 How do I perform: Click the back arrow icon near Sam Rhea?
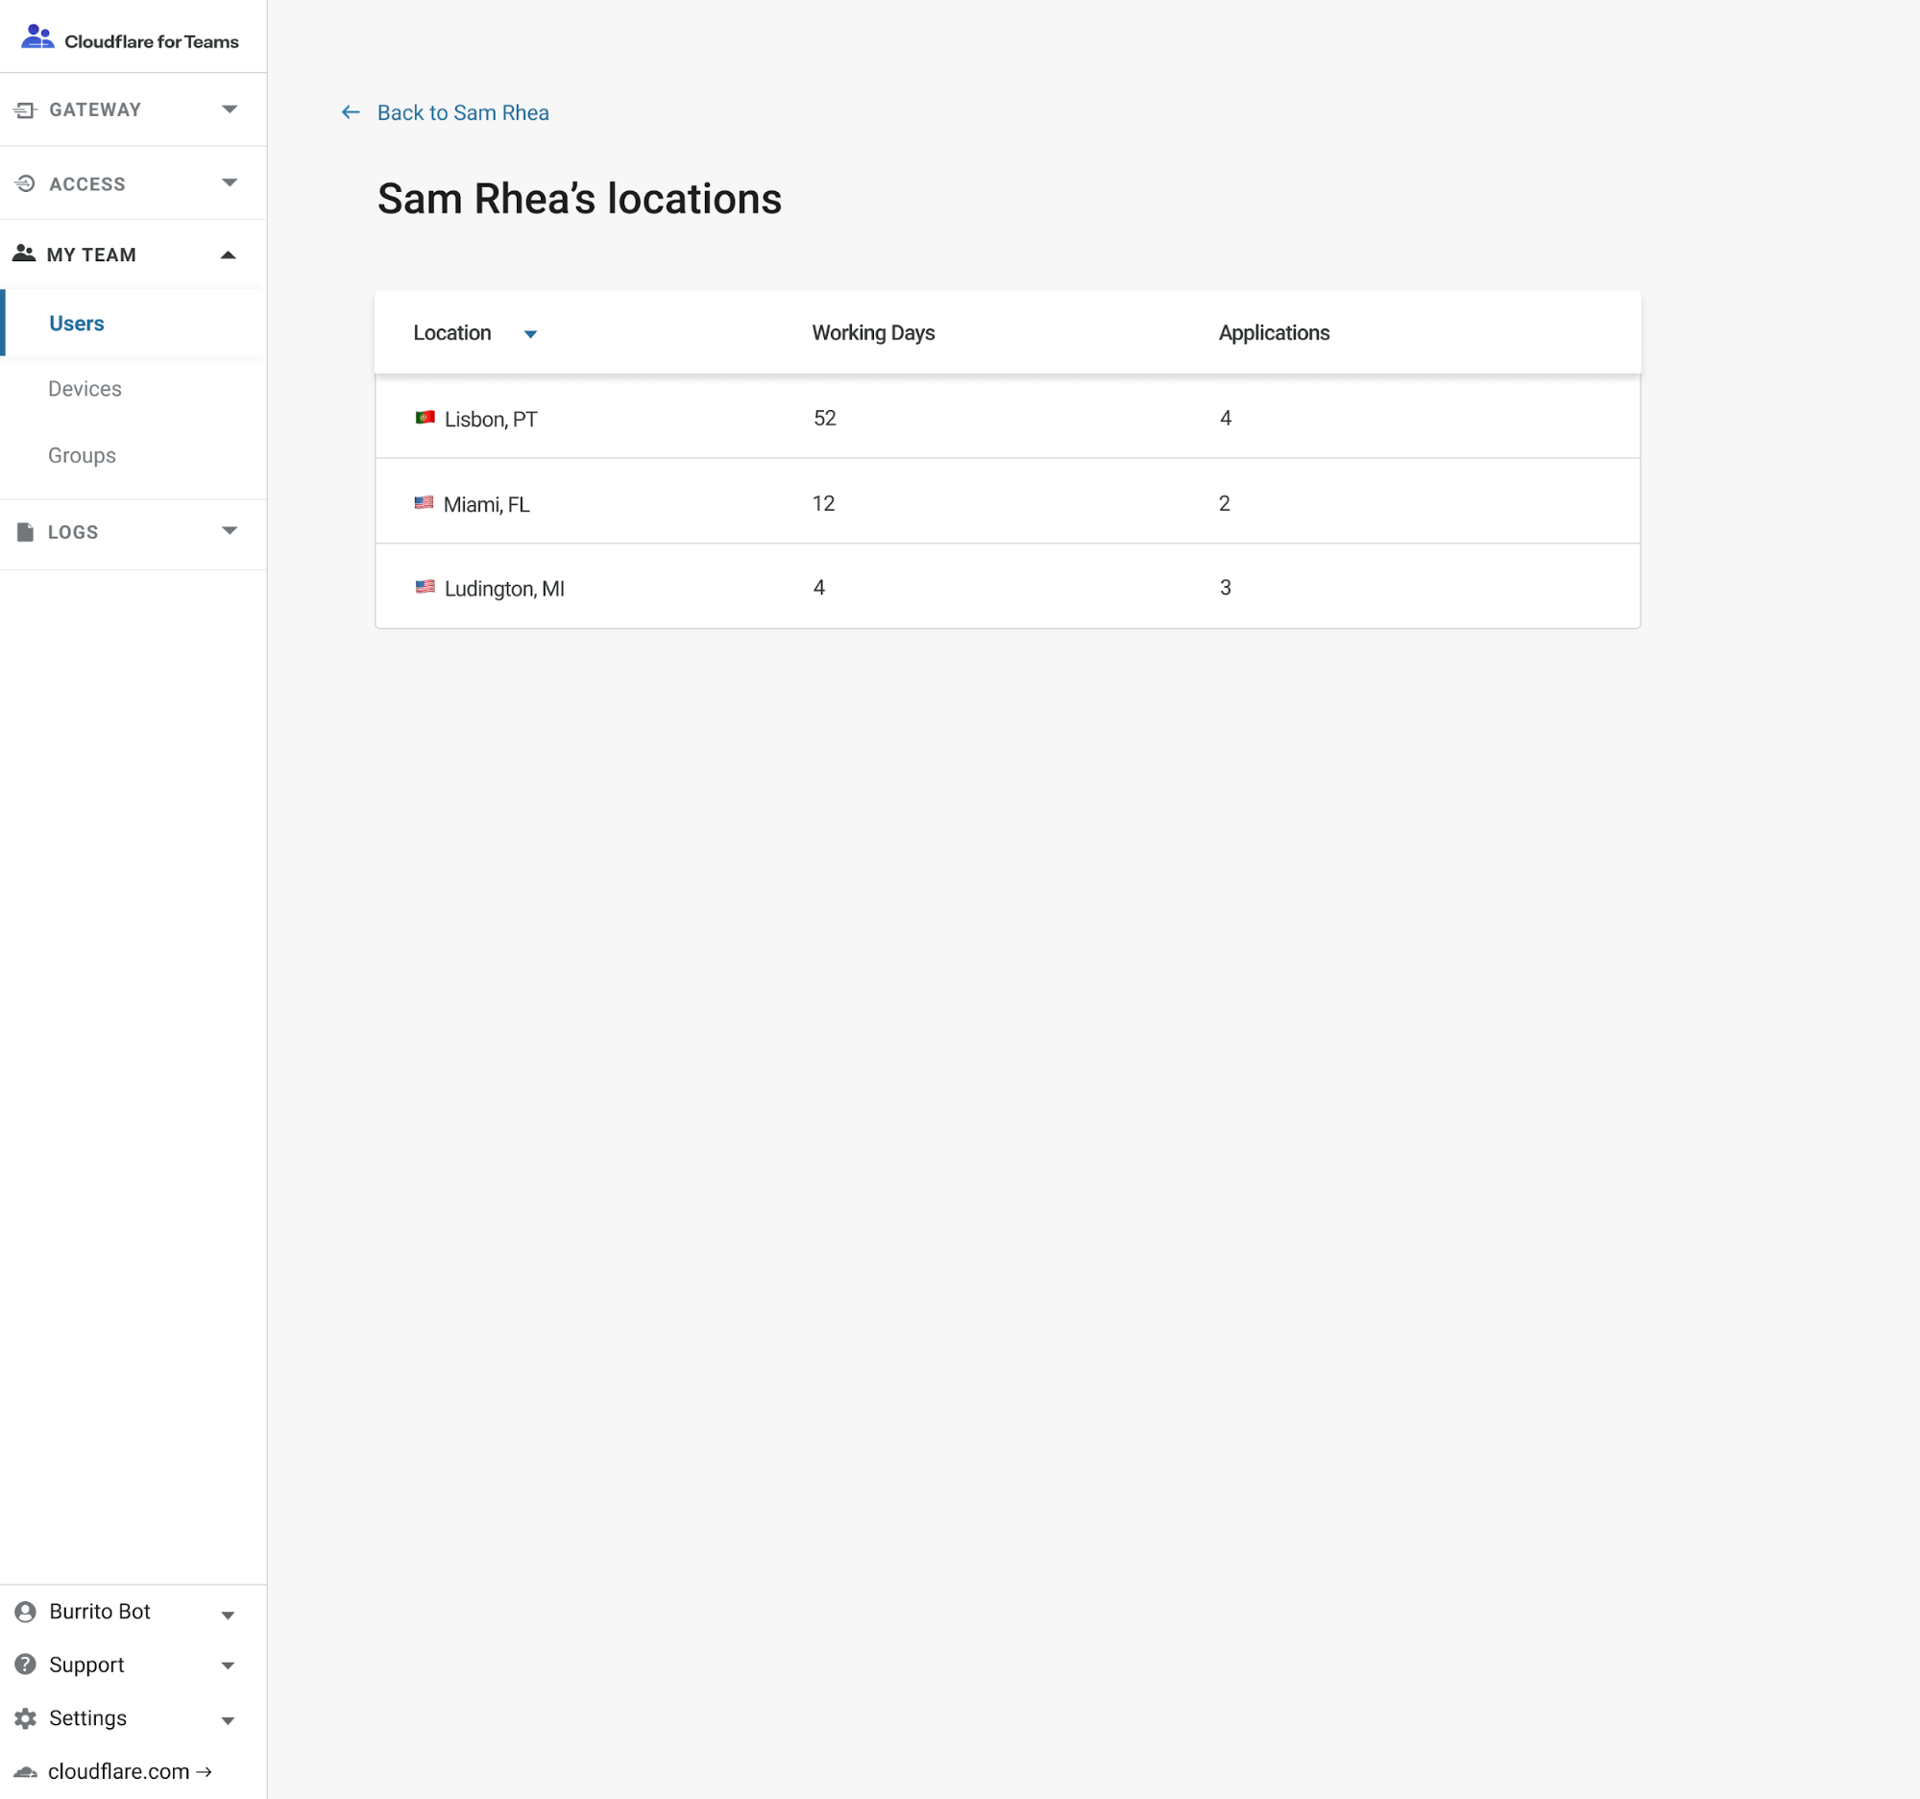coord(351,113)
